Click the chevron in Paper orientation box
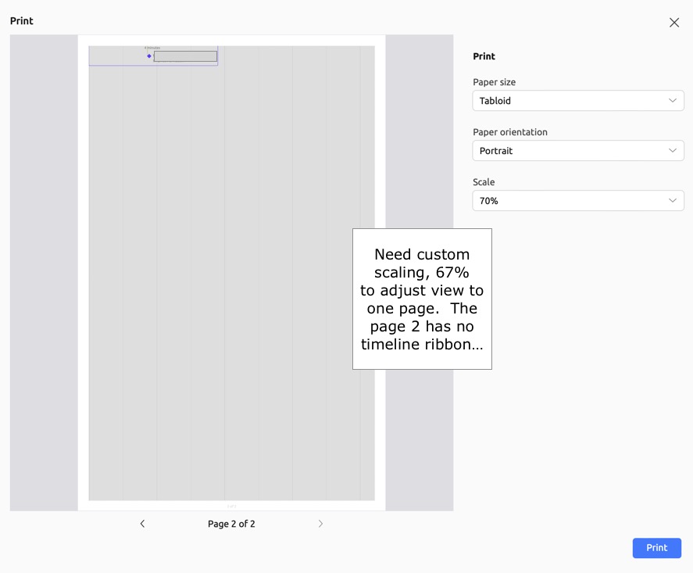The height and width of the screenshot is (573, 693). pos(673,151)
